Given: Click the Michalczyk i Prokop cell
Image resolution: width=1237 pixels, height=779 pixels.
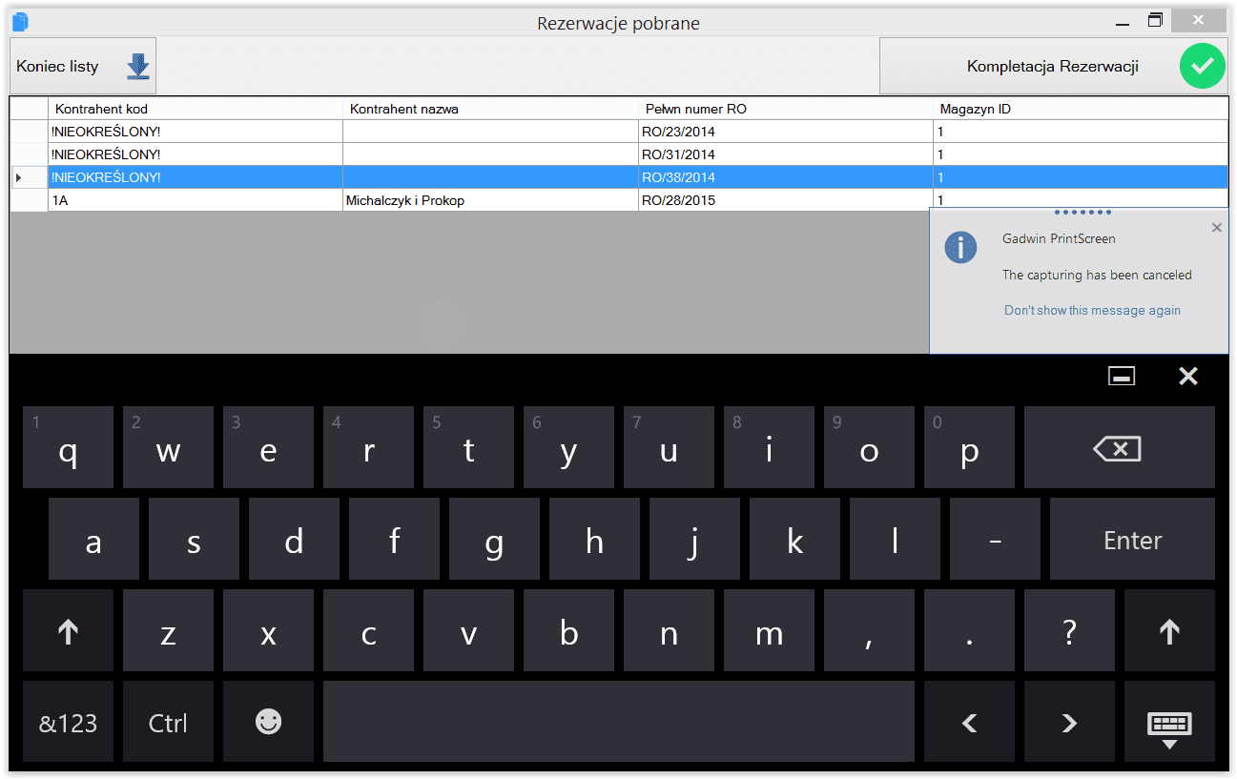Looking at the screenshot, I should (490, 200).
